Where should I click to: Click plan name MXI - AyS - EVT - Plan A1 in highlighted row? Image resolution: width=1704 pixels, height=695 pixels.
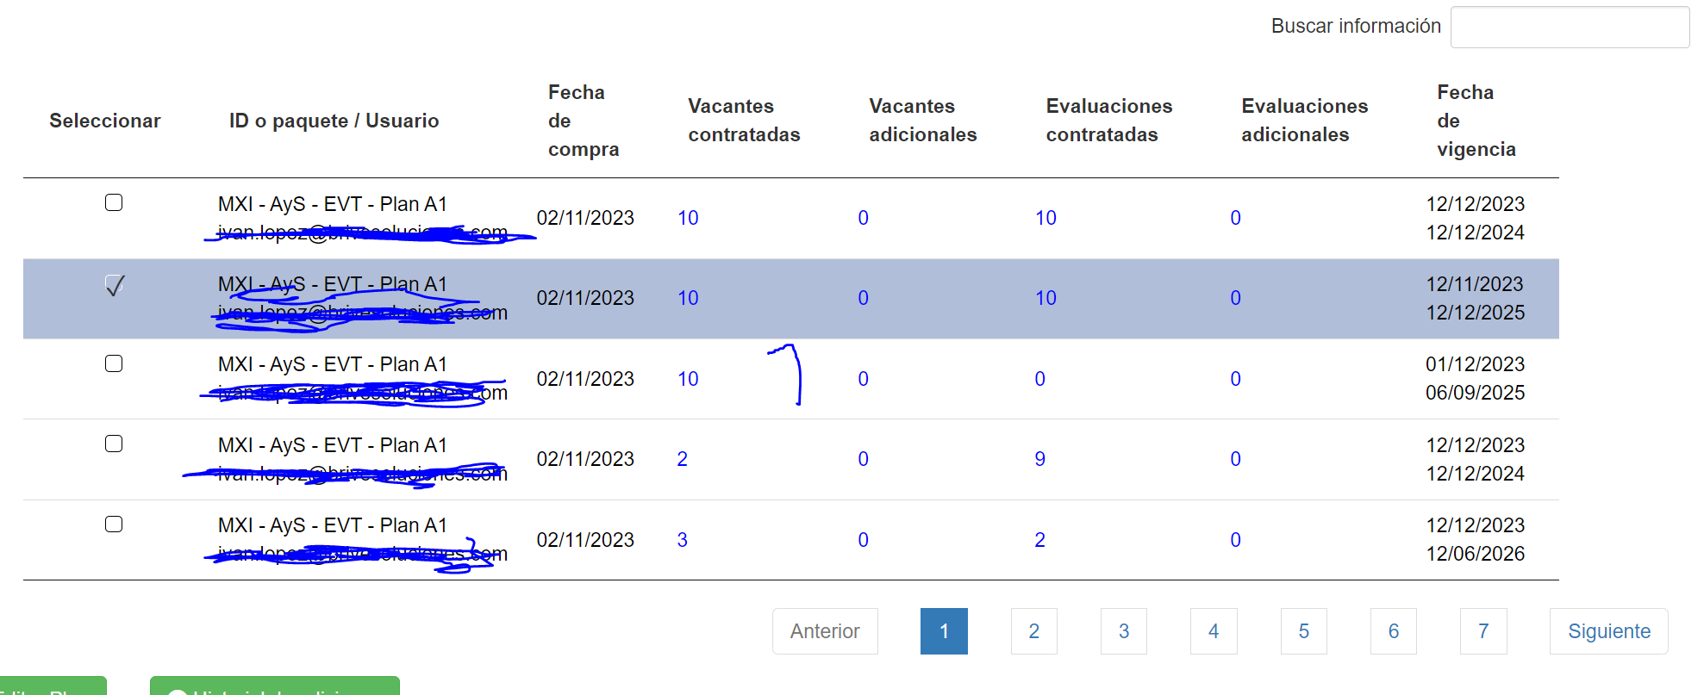[333, 284]
